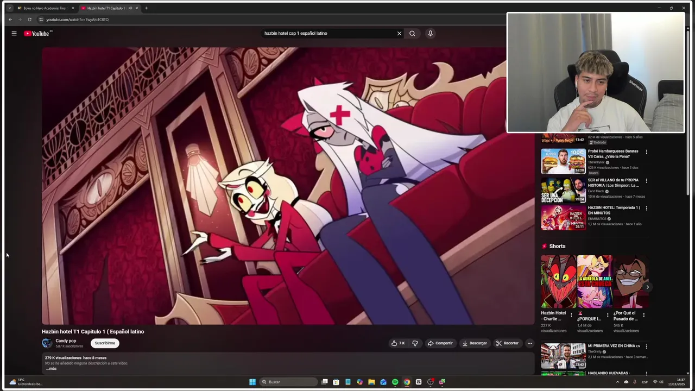The height and width of the screenshot is (391, 695).
Task: Show hidden system tray icons chevron
Action: (x=617, y=382)
